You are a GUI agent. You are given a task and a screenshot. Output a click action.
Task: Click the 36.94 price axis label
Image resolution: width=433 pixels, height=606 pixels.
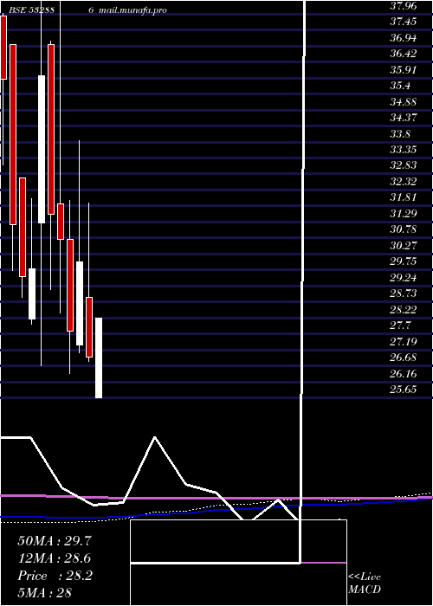[x=404, y=38]
